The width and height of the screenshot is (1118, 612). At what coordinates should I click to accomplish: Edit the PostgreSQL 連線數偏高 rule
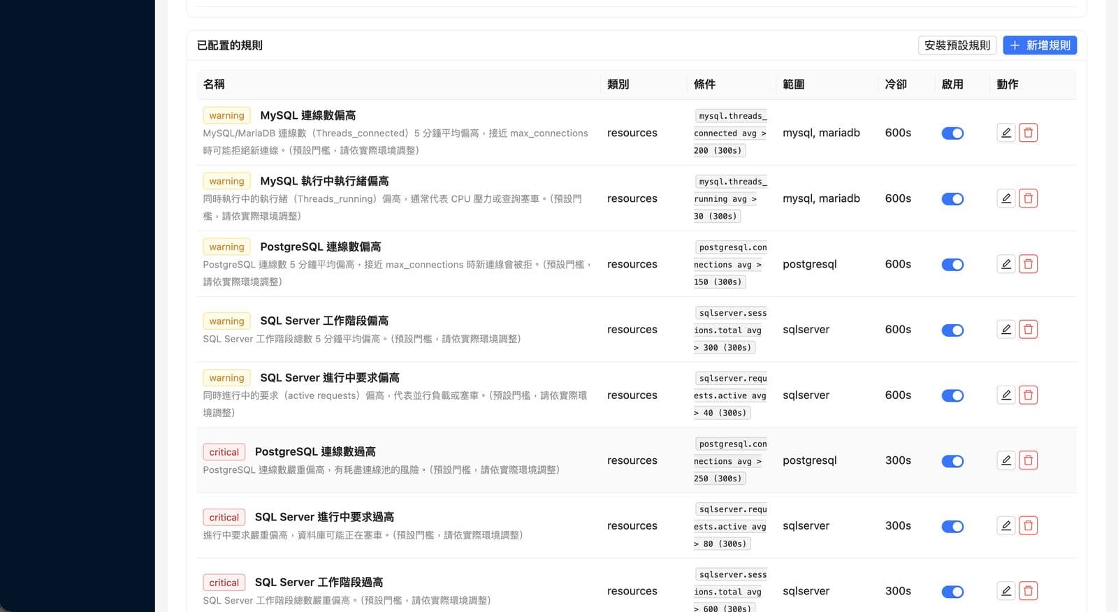point(1006,264)
